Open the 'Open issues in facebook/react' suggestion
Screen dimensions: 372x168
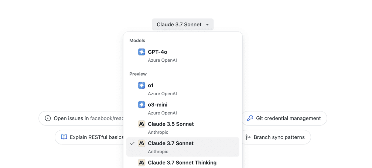click(81, 118)
